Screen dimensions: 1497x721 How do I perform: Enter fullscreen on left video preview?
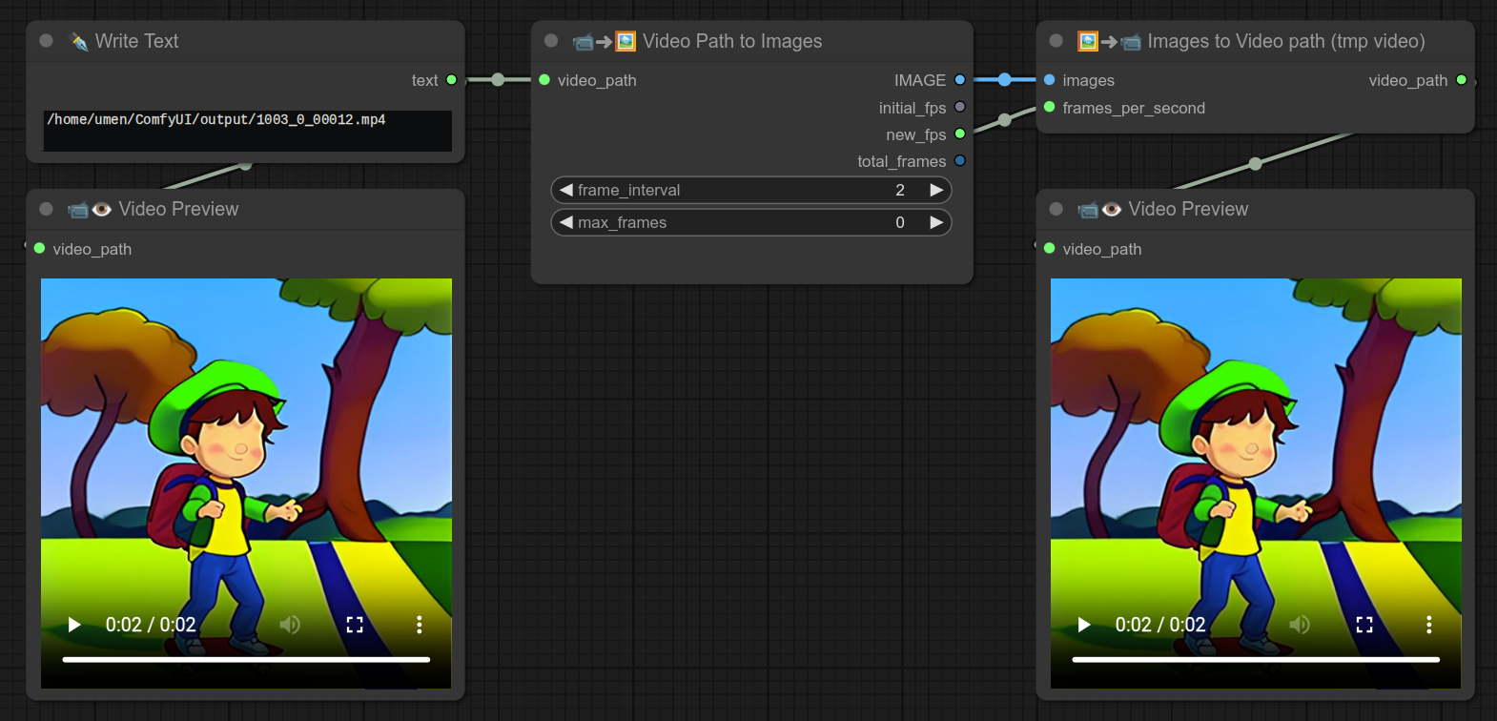tap(355, 625)
